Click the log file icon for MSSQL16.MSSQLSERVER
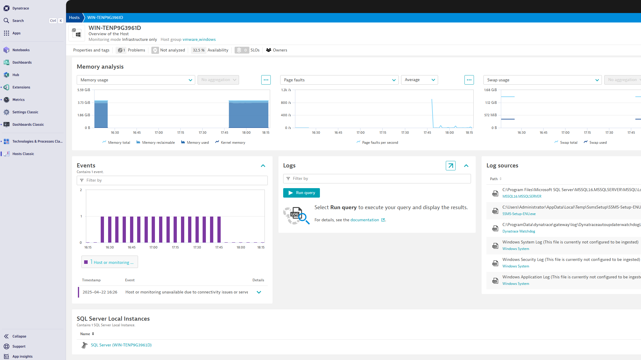641x360 pixels. pos(495,193)
